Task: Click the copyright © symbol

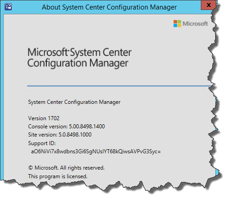Action: 30,168
